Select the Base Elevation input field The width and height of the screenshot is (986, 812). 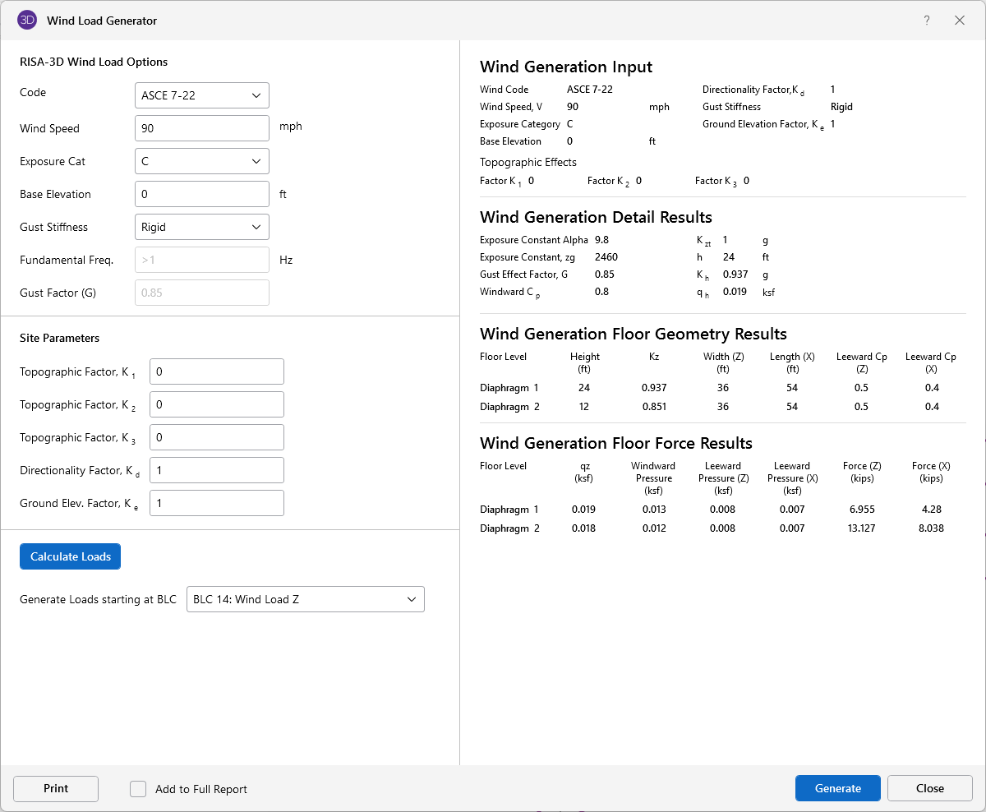tap(201, 194)
